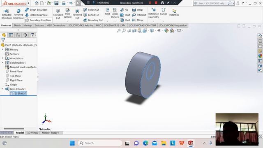
Task: Expand the Annotations tree node
Action: pyautogui.click(x=2, y=58)
